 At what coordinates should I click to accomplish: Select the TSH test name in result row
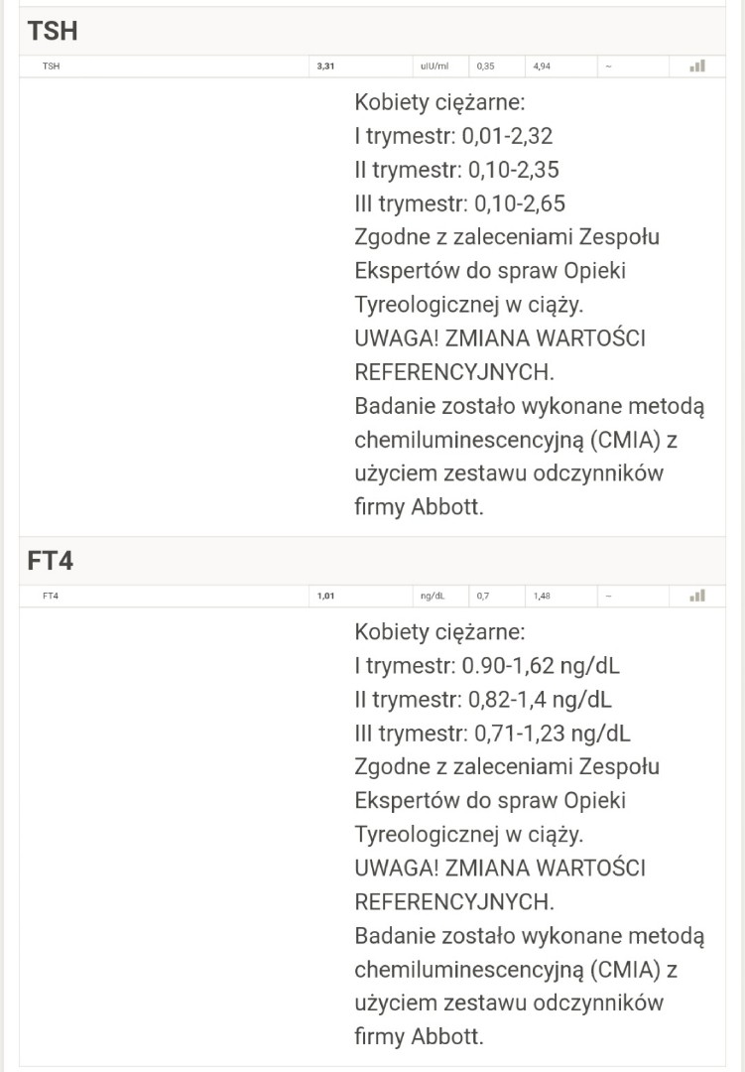tap(51, 67)
